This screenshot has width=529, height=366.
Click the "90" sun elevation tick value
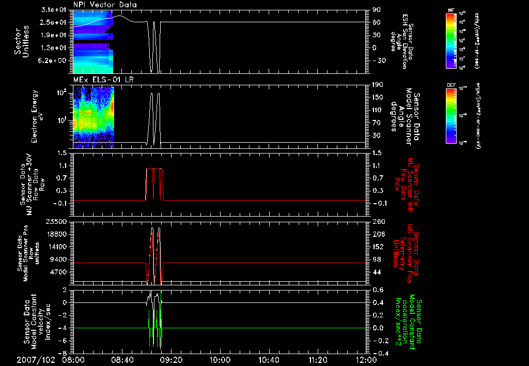(377, 10)
